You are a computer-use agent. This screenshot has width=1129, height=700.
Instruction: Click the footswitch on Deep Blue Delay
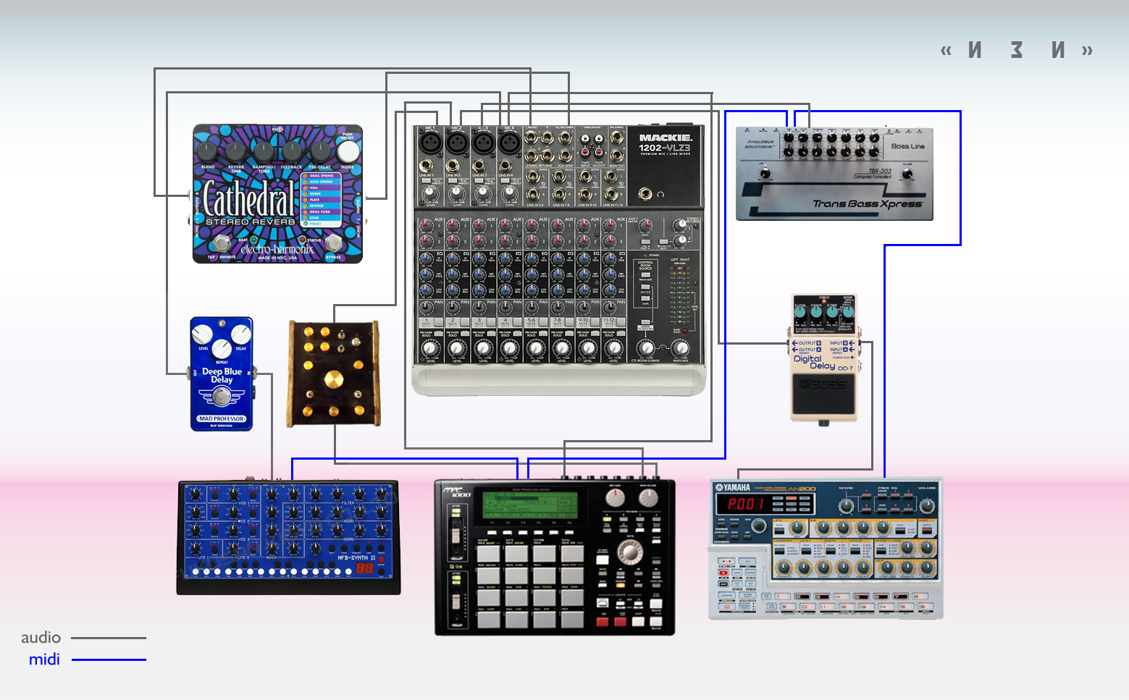(x=222, y=396)
